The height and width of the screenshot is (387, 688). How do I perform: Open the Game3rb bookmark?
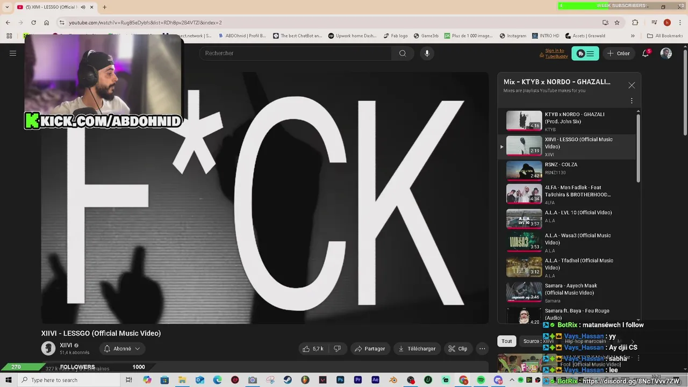coord(426,36)
